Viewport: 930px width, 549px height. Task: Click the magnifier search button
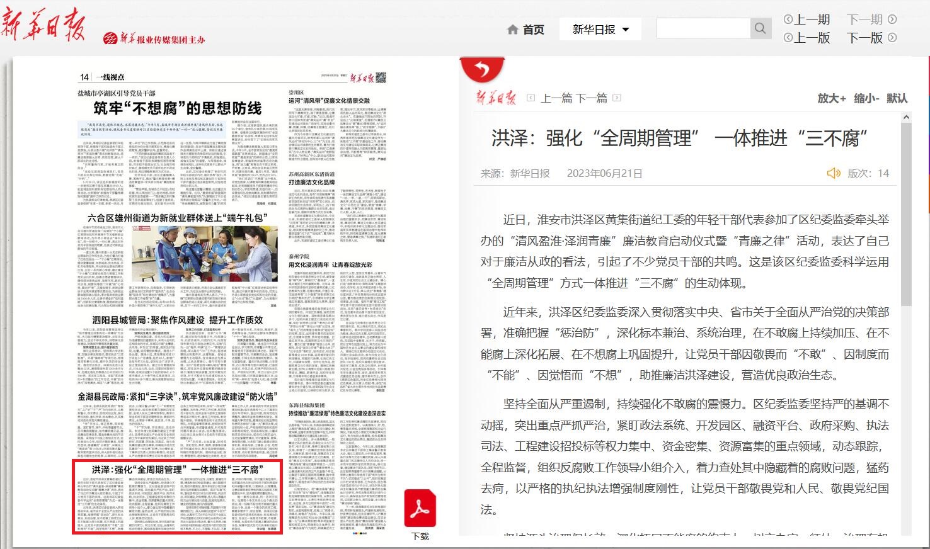tap(761, 28)
